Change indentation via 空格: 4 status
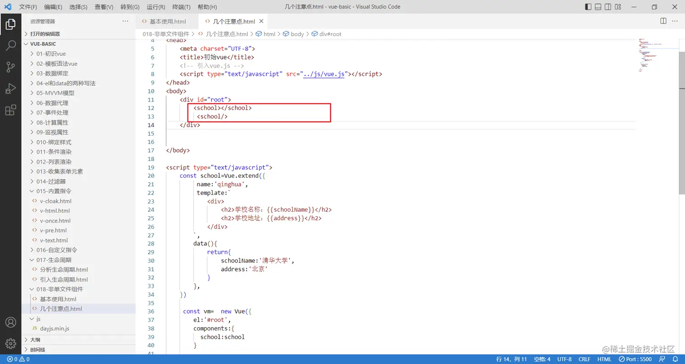The width and height of the screenshot is (685, 364). (x=542, y=359)
